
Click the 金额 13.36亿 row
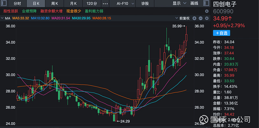click(225, 103)
